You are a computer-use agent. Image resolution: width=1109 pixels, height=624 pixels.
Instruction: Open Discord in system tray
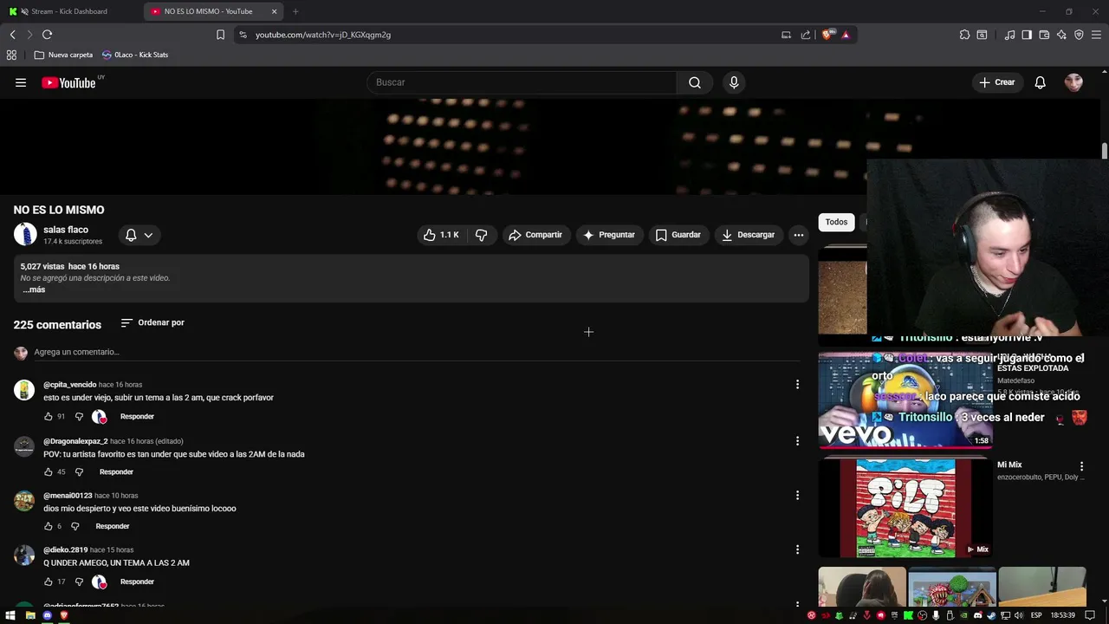coord(978,615)
